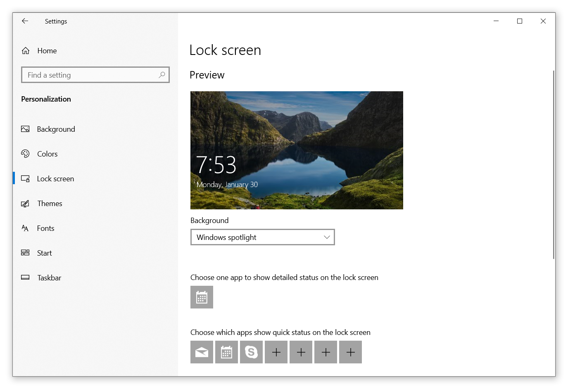Click the Lock screen page title
Screen dimensions: 568x389
click(225, 50)
